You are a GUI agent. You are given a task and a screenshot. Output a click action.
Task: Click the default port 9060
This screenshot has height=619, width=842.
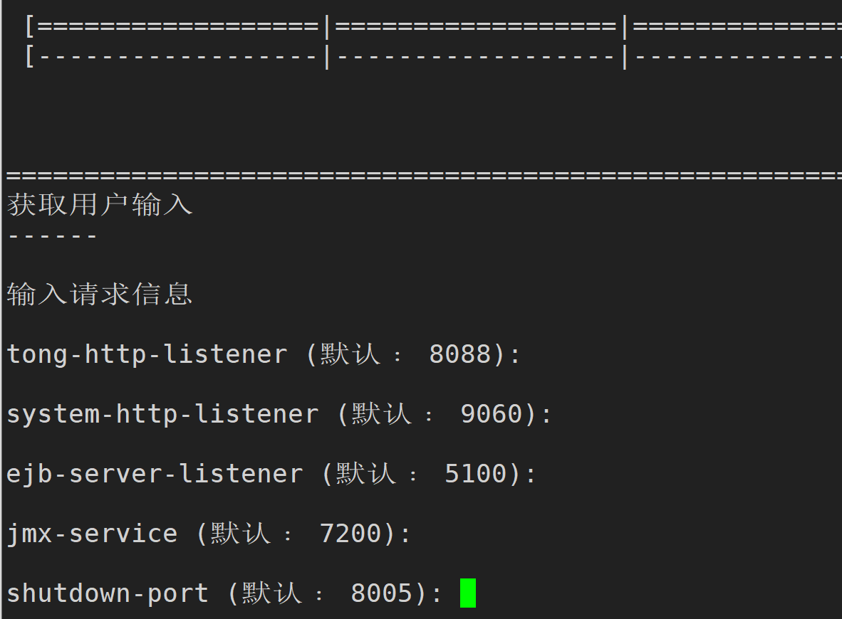[492, 413]
